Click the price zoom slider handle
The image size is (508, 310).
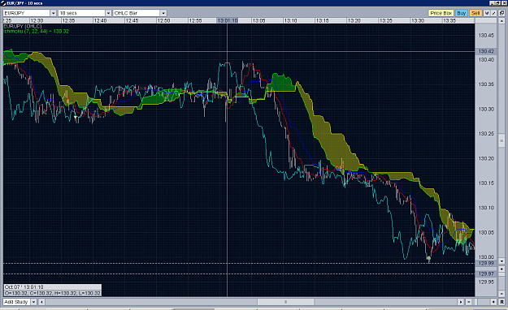[x=501, y=274]
